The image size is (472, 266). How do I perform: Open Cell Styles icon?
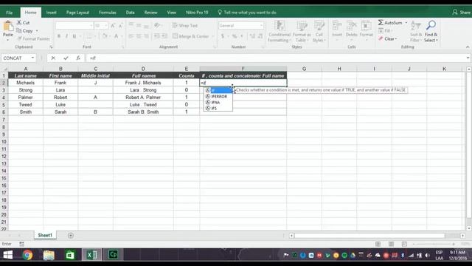[319, 26]
